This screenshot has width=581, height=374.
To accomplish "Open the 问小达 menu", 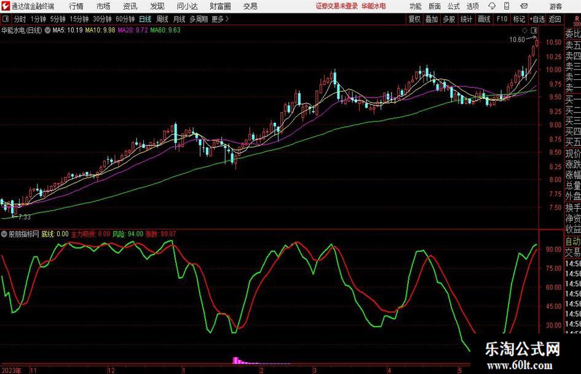I will (188, 6).
